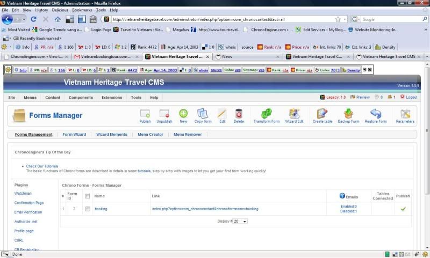
Task: Expand the search engine selector dropdown
Action: [x=356, y=19]
